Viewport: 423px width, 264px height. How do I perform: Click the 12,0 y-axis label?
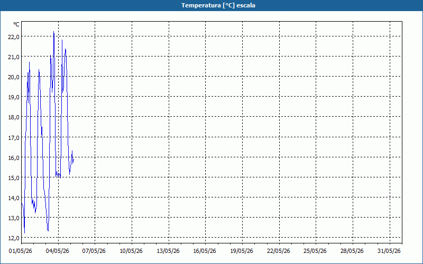14,238
